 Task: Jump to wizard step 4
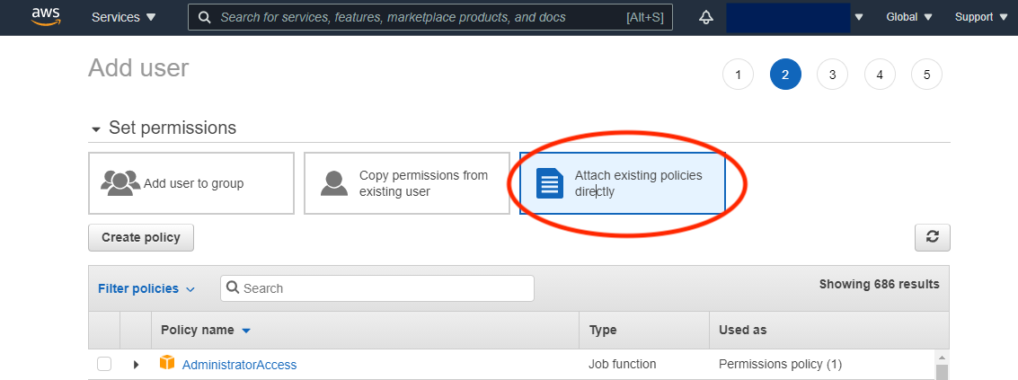coord(880,75)
